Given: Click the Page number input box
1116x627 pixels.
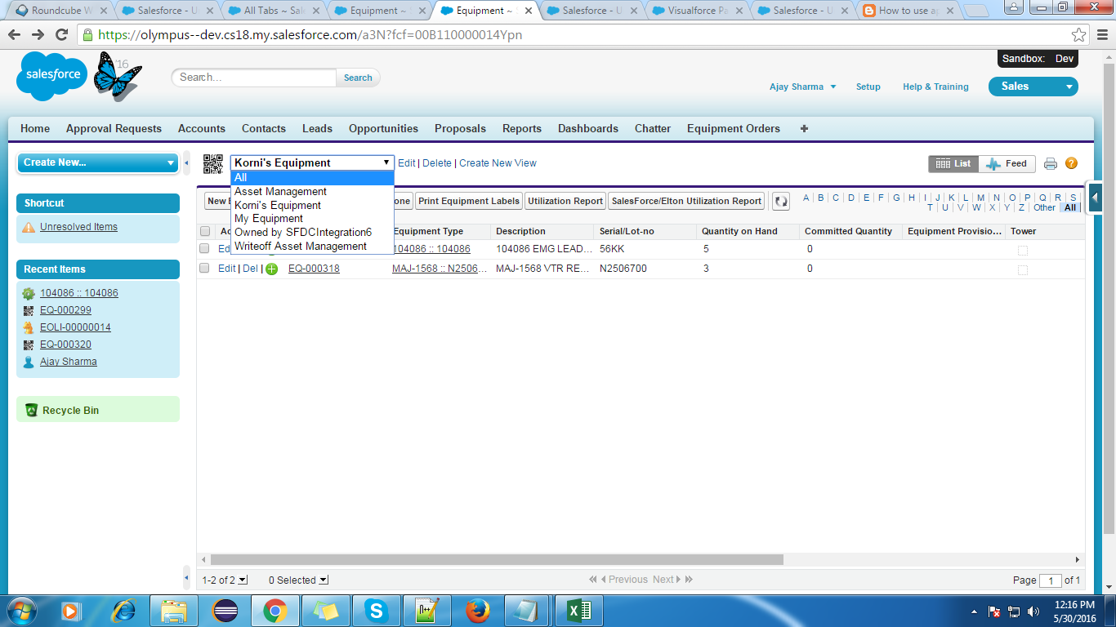Looking at the screenshot, I should 1050,580.
